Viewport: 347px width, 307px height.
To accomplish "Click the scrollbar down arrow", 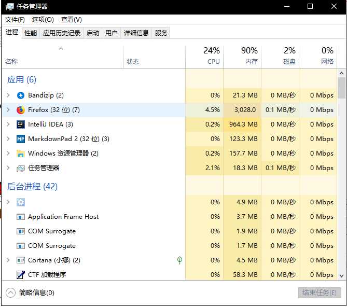I will [x=341, y=276].
